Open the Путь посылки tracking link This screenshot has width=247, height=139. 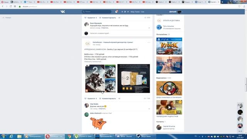(168, 26)
